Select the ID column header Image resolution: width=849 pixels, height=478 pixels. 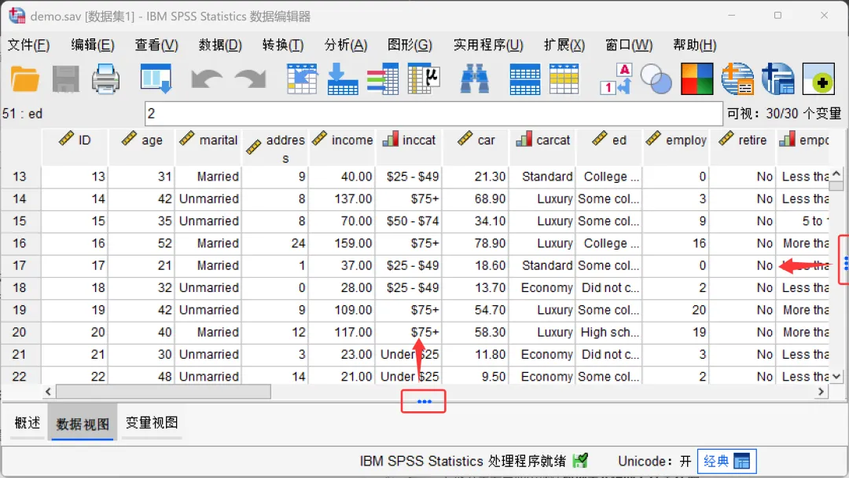coord(75,147)
